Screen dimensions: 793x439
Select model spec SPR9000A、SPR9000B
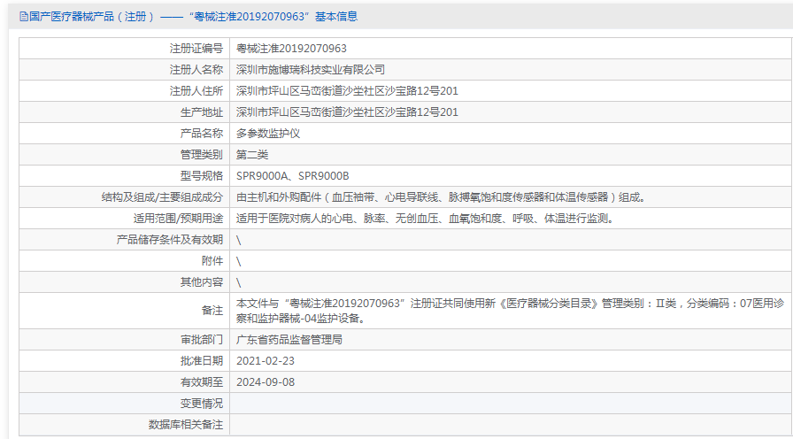tap(292, 175)
